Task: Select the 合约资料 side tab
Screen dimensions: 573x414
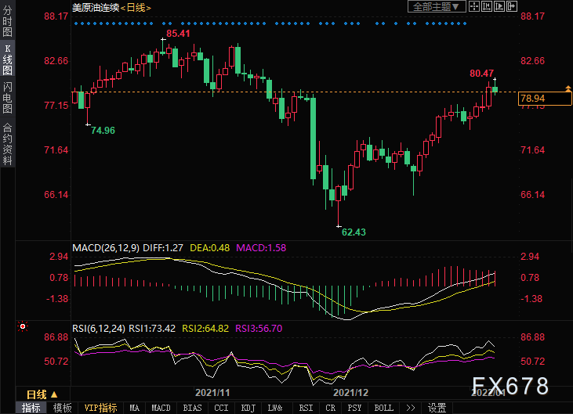Action: pos(7,144)
